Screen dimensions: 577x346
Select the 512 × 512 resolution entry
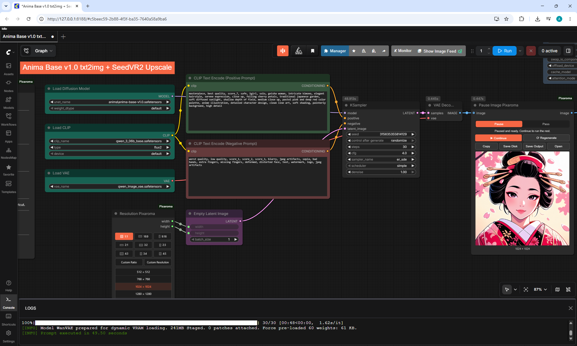[x=143, y=272]
